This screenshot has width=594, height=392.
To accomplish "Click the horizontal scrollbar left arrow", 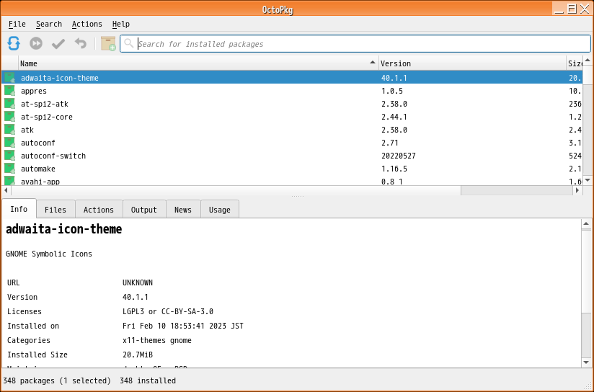I will (6, 190).
